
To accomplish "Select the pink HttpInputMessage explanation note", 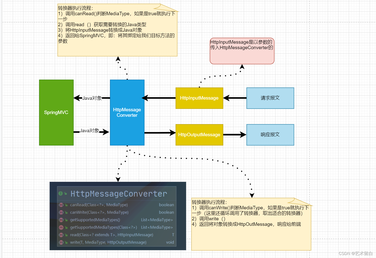I will [242, 51].
